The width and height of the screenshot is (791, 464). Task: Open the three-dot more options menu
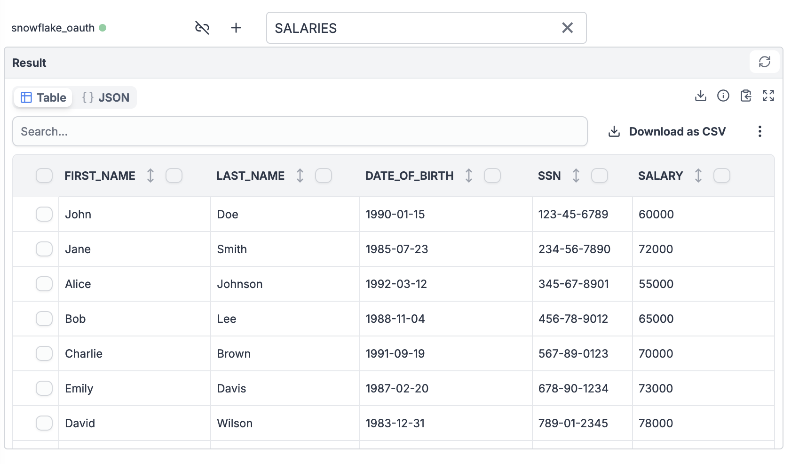click(x=759, y=132)
